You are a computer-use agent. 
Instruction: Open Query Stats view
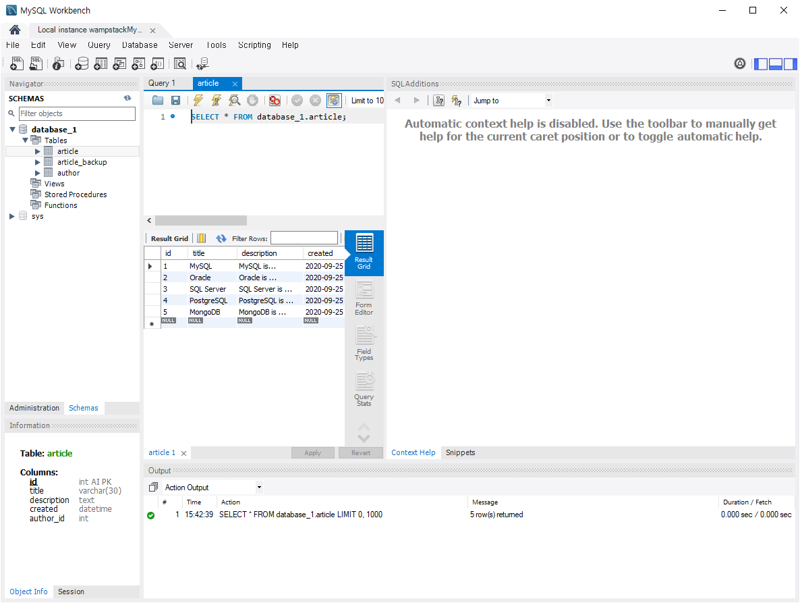point(364,390)
